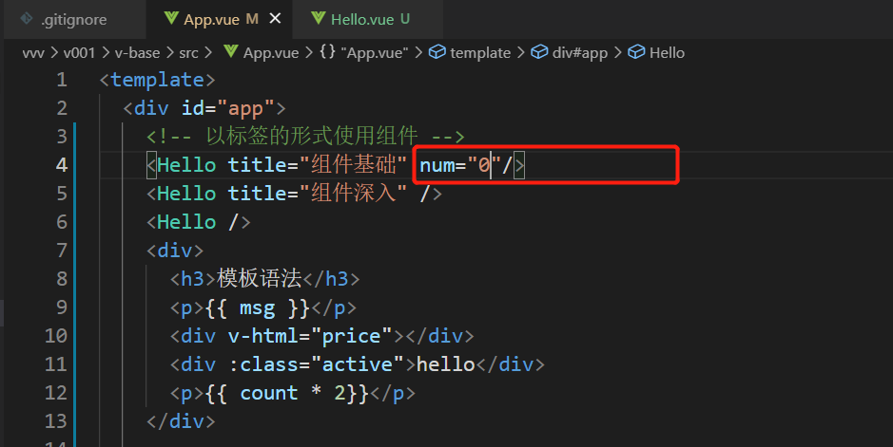
Task: Click the hello text on line 11
Action: [x=446, y=364]
